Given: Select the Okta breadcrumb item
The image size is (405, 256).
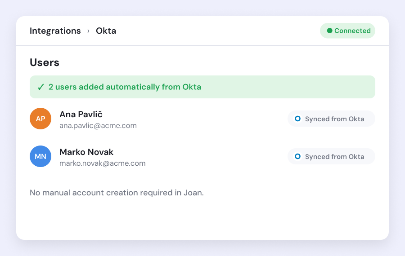Looking at the screenshot, I should tap(106, 31).
